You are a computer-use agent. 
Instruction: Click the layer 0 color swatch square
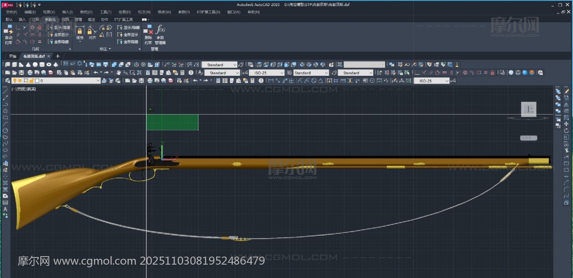(x=36, y=81)
